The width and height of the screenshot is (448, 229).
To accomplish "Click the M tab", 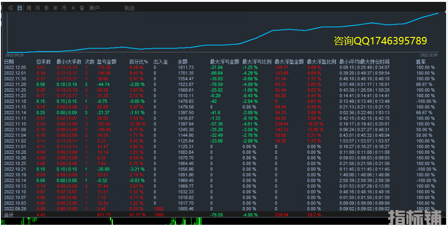I will coord(73,8).
